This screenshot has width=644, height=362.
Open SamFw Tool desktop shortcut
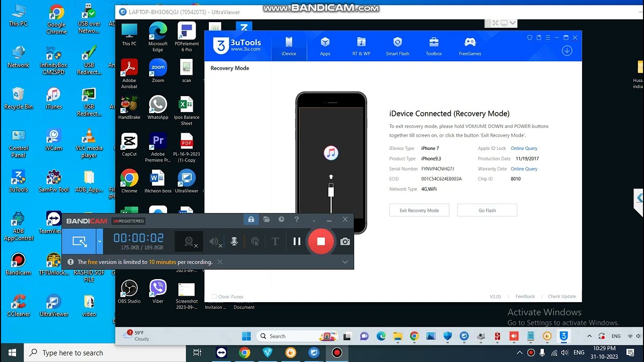pyautogui.click(x=54, y=182)
